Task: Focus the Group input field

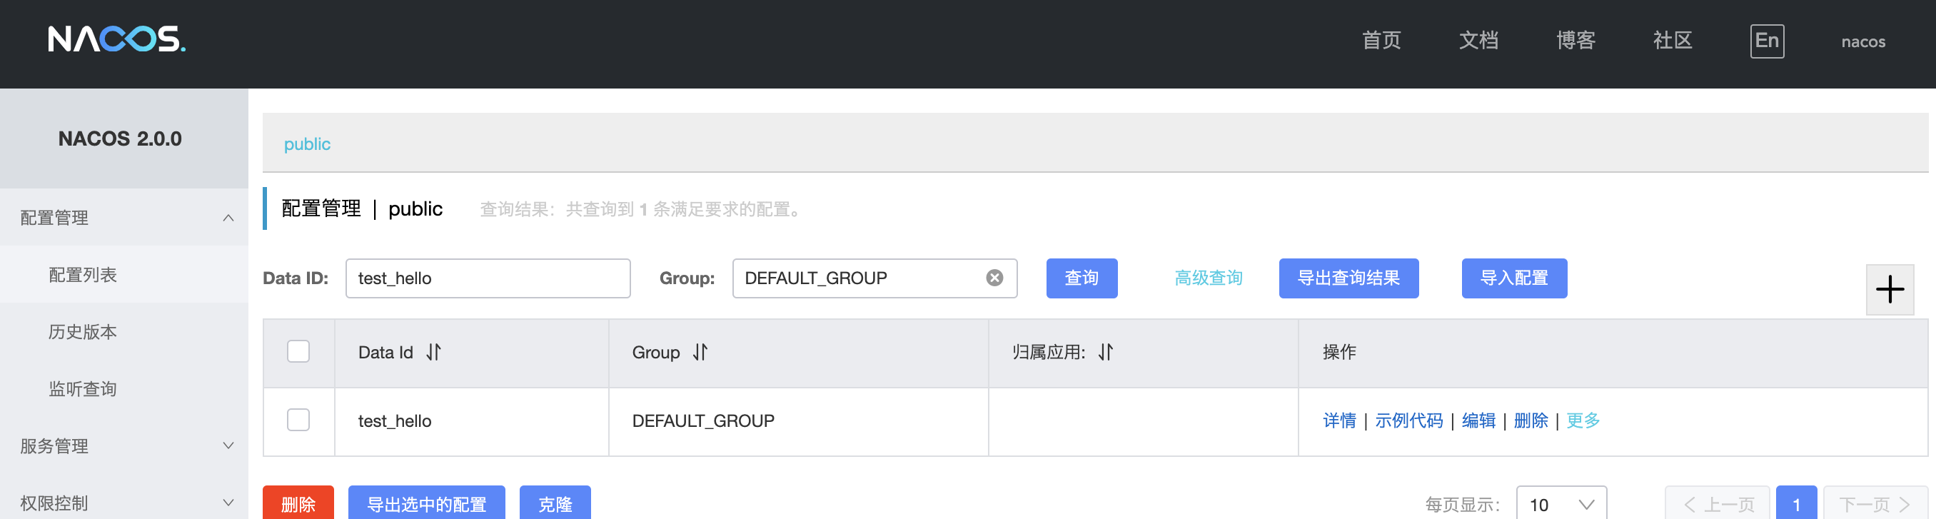Action: tap(874, 278)
